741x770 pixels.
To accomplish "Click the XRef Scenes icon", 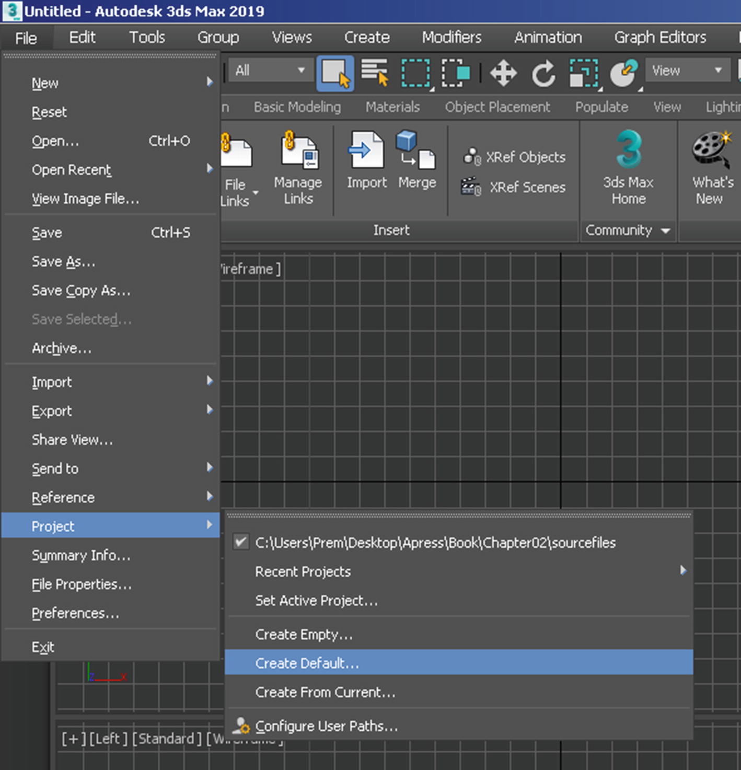I will pyautogui.click(x=471, y=187).
